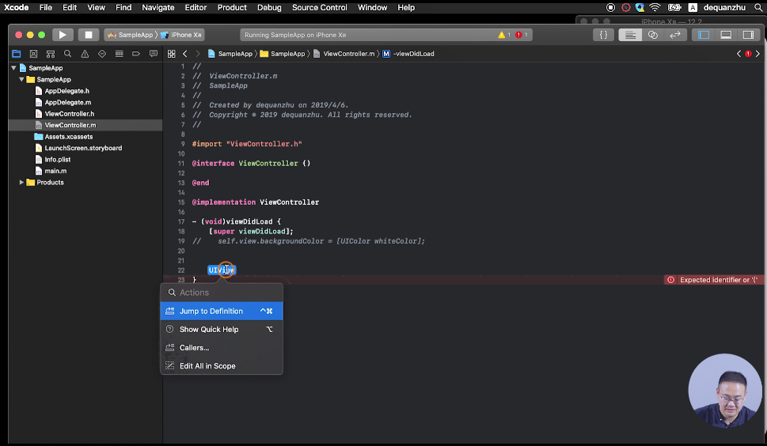Image resolution: width=767 pixels, height=446 pixels.
Task: Select AppDelegate.m in the file navigator
Action: tap(67, 103)
